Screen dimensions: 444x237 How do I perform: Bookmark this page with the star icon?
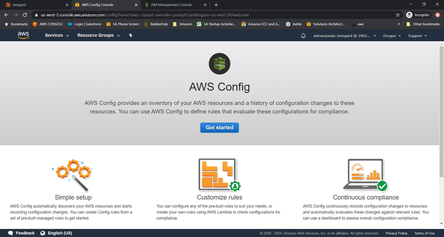pos(398,15)
